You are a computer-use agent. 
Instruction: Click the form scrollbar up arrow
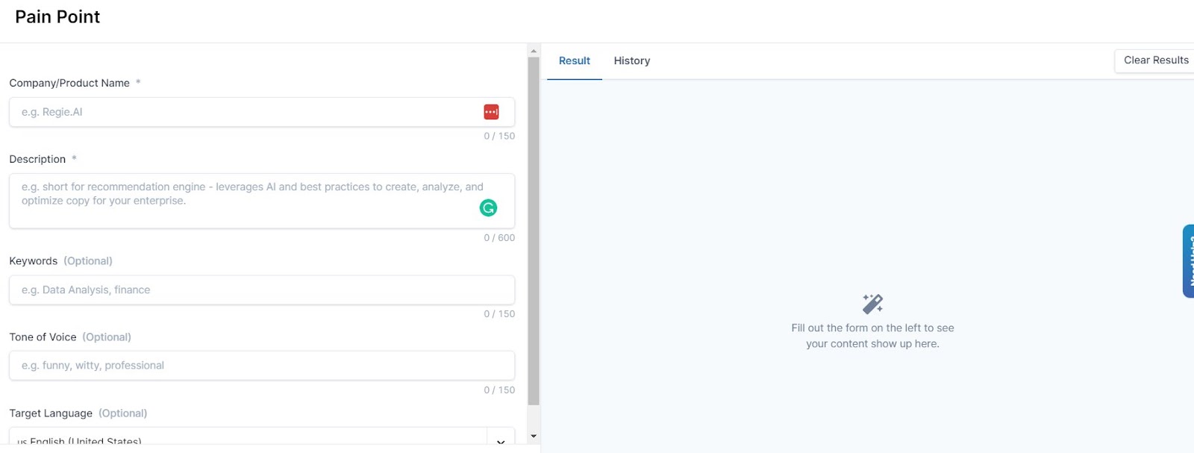(x=533, y=51)
